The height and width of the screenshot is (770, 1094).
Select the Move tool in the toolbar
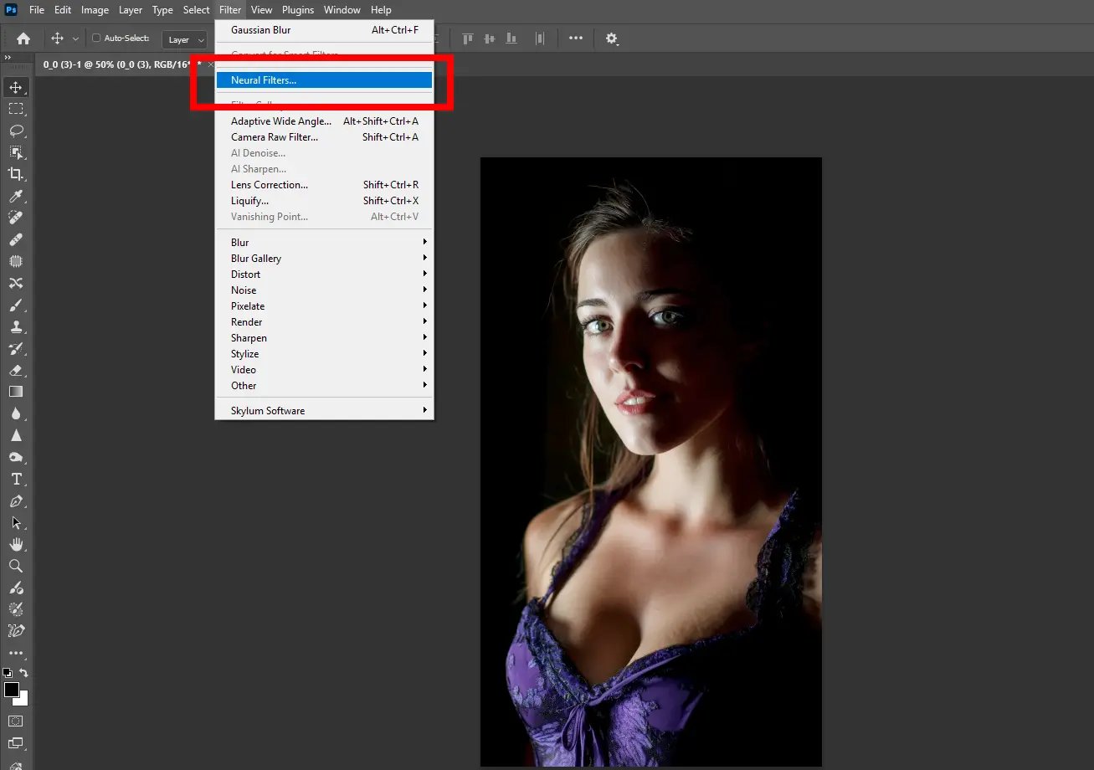point(16,87)
